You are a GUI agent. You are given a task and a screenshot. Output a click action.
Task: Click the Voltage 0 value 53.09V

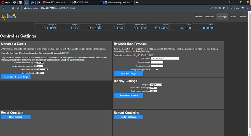[x=50, y=28]
